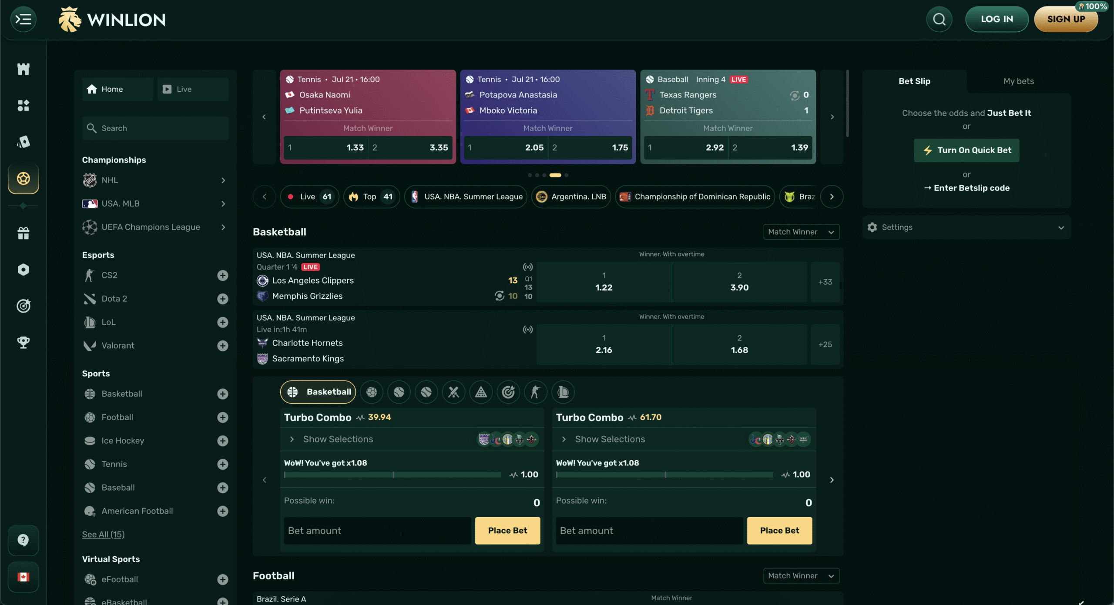This screenshot has width=1114, height=605.
Task: Click Bet amount field for 39.94 combo
Action: [x=377, y=531]
